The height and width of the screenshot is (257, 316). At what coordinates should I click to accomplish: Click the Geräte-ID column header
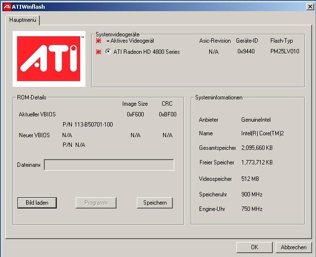(x=247, y=41)
